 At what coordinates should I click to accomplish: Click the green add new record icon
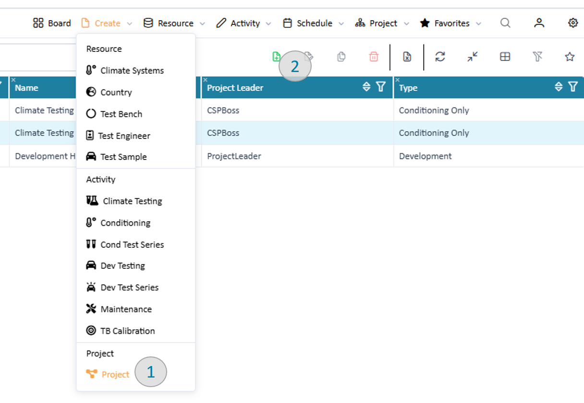pyautogui.click(x=276, y=57)
